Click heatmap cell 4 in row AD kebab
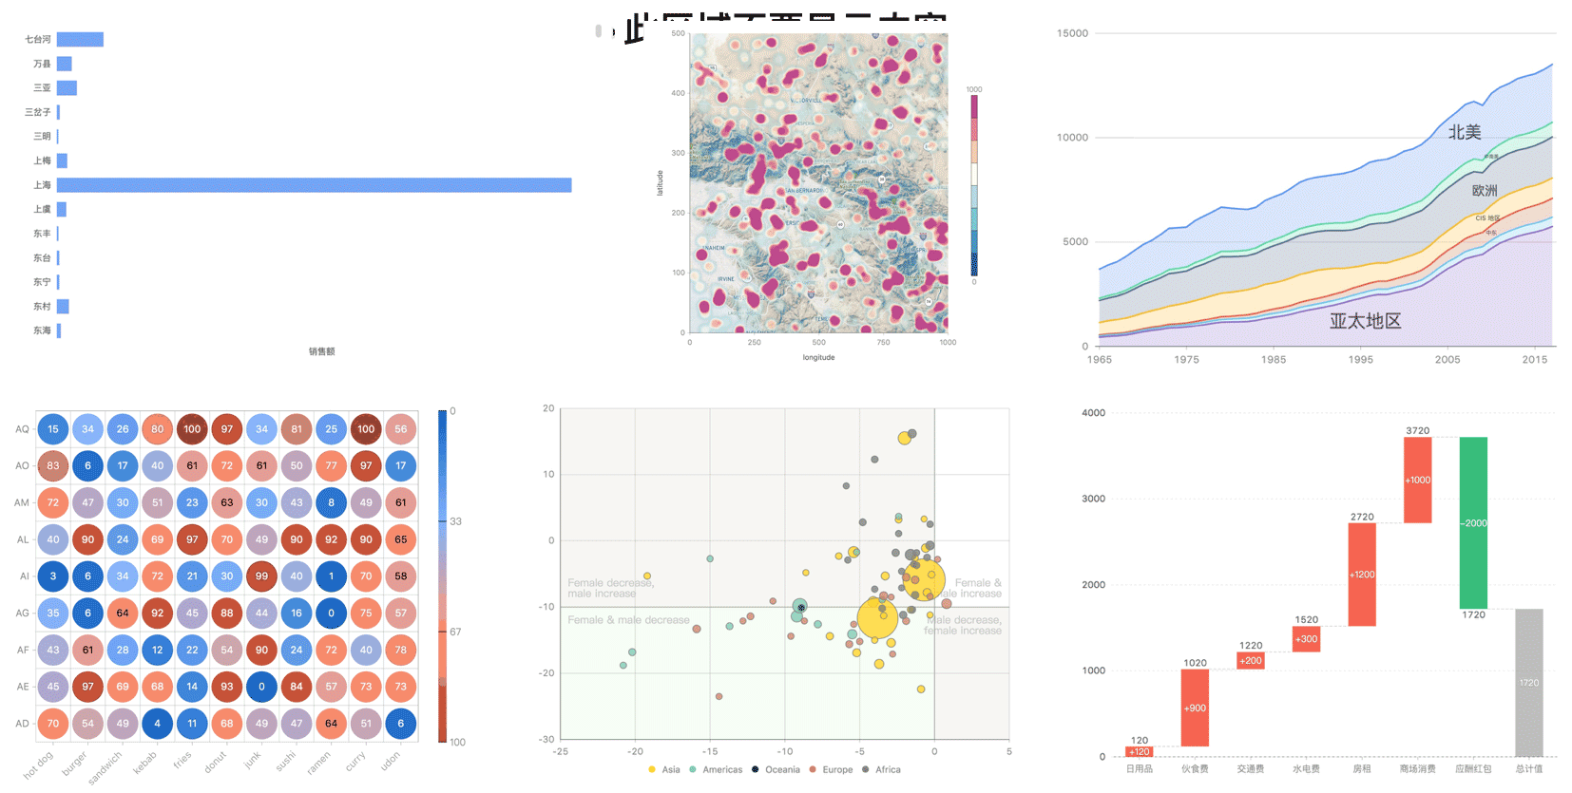This screenshot has width=1572, height=793. coord(158,724)
